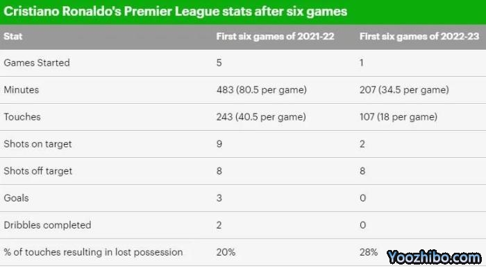Select the Games Started row label

(x=37, y=63)
